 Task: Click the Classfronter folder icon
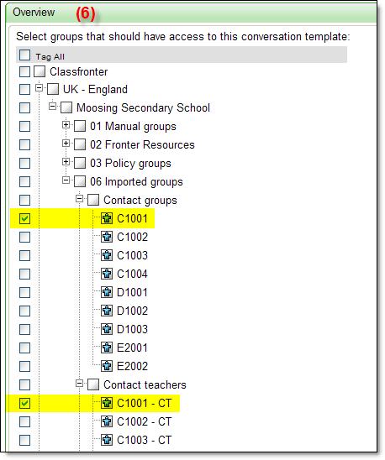pos(40,71)
